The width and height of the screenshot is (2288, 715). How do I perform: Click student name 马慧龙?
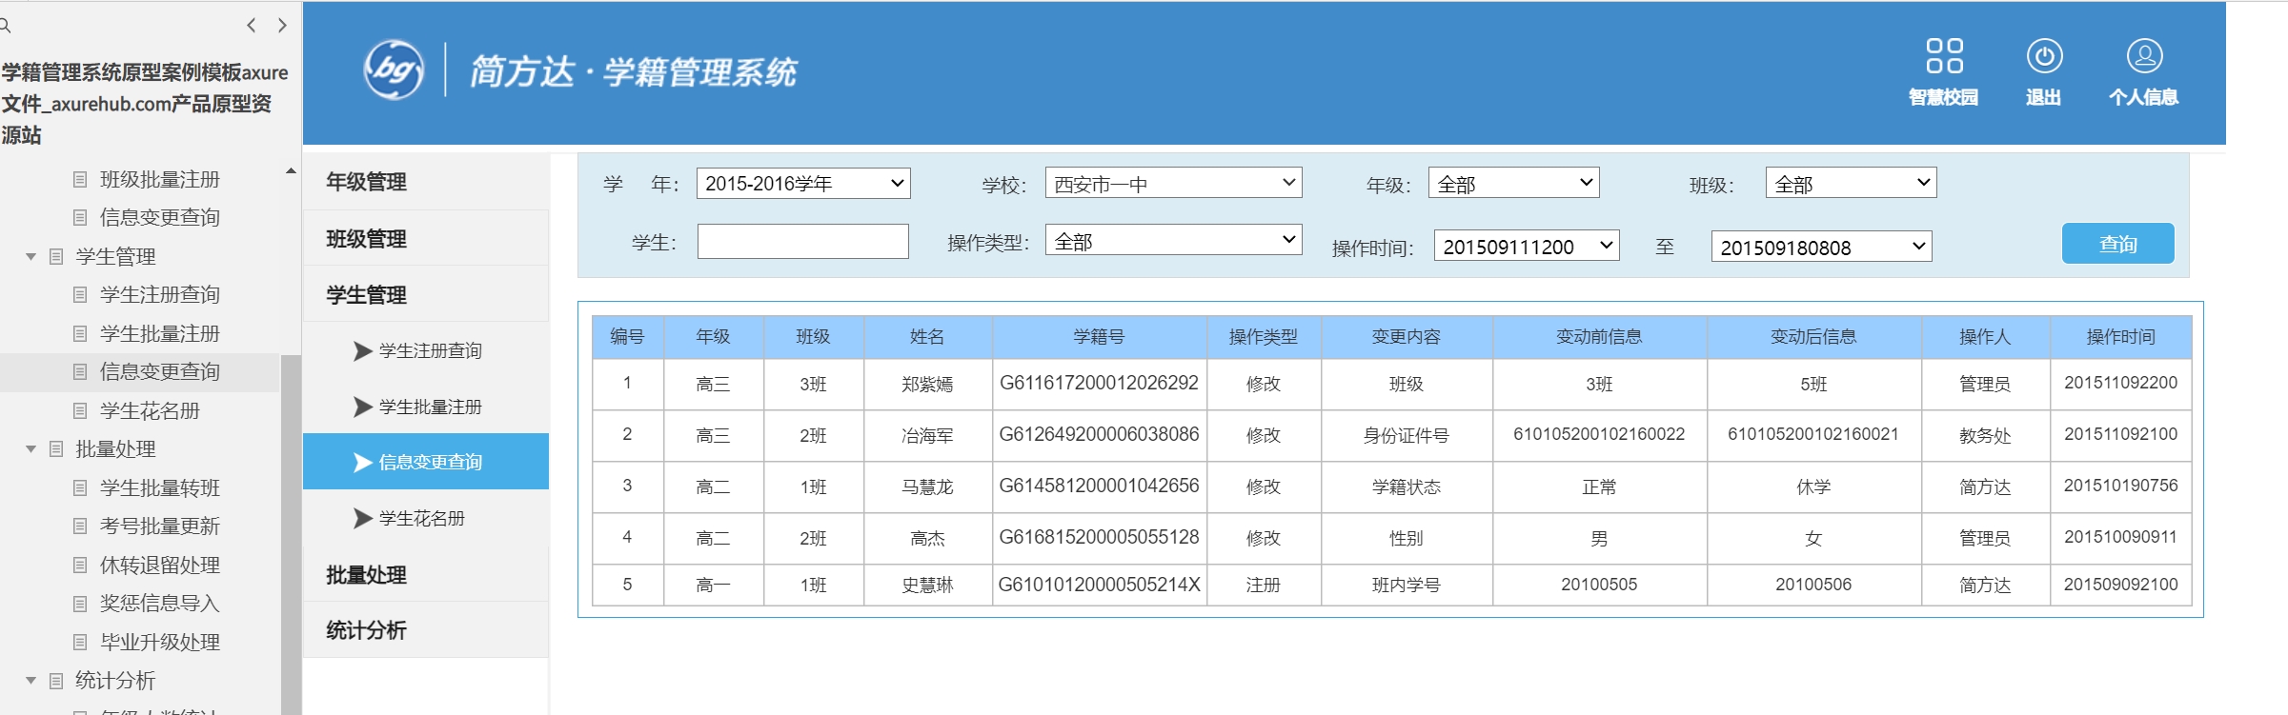927,487
